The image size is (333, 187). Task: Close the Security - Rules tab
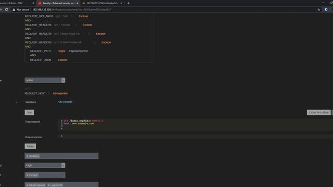pyautogui.click(x=78, y=3)
